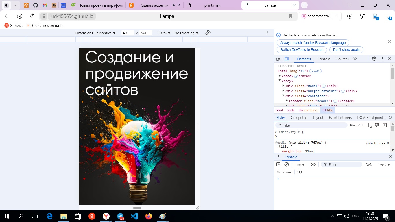395x222 pixels.
Task: Click the Styles Filter input field
Action: (311, 125)
